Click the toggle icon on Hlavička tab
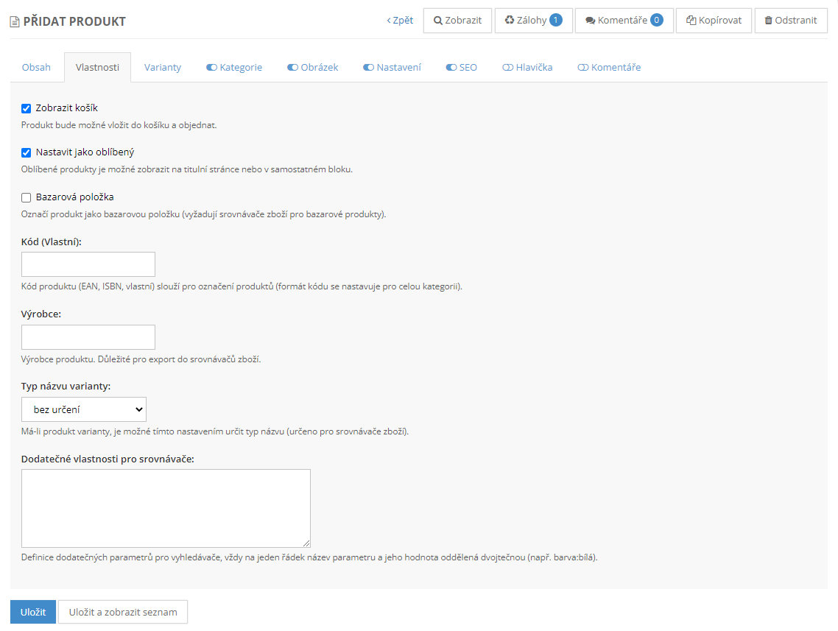 [x=507, y=67]
